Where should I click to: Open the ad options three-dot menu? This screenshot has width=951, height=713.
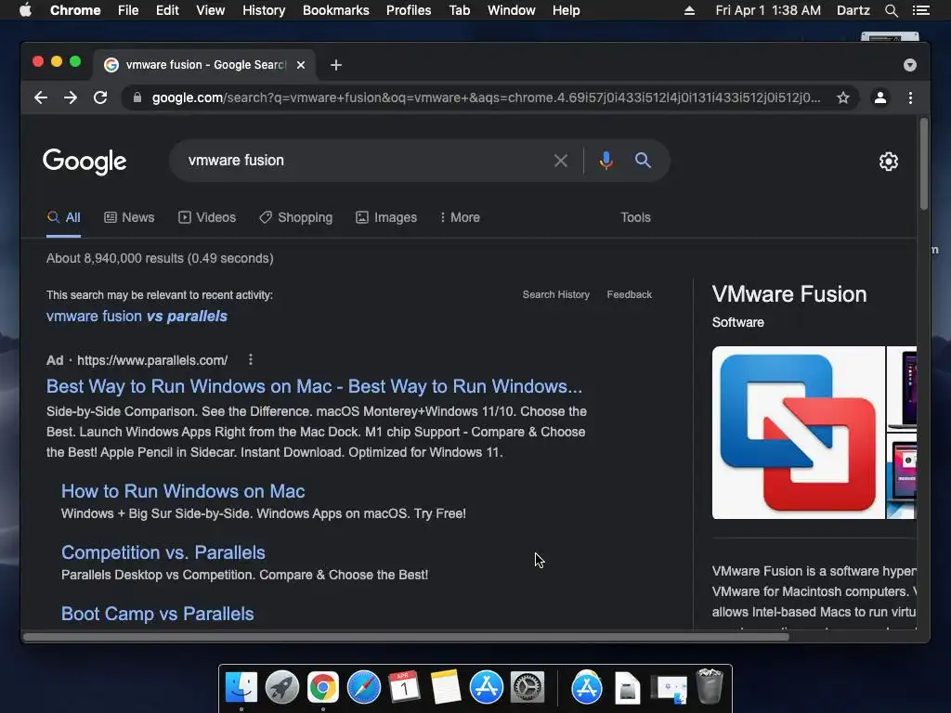251,359
